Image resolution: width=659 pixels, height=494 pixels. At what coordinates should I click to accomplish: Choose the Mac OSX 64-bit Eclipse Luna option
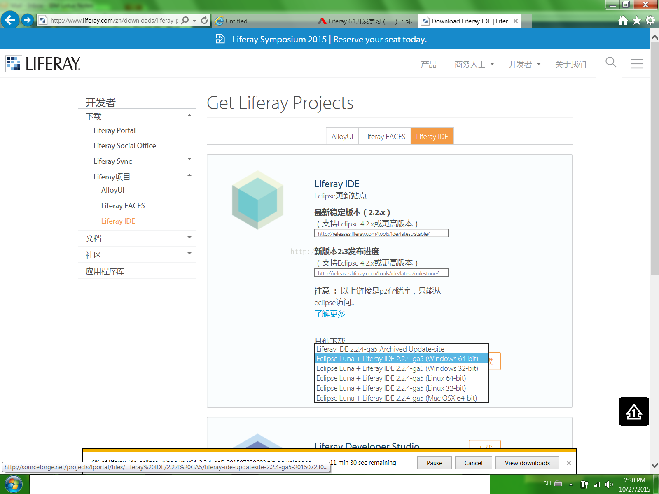click(x=402, y=398)
